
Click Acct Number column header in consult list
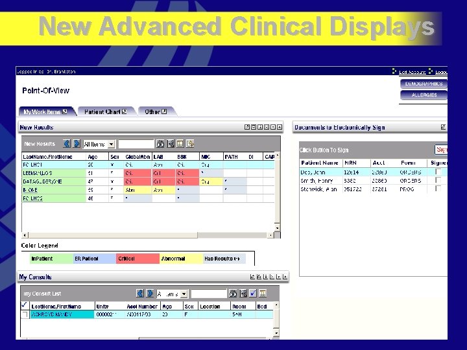[x=142, y=306]
